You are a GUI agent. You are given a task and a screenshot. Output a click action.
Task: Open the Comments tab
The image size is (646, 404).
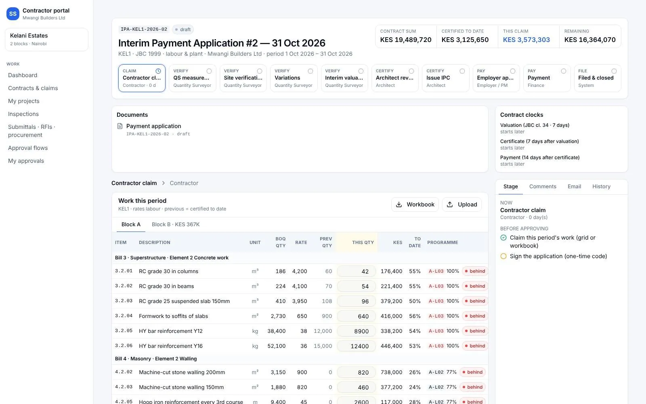543,187
